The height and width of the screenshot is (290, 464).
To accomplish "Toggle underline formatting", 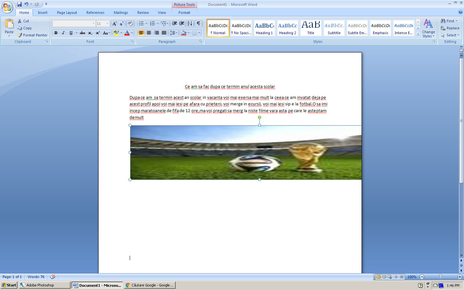I will tap(71, 33).
